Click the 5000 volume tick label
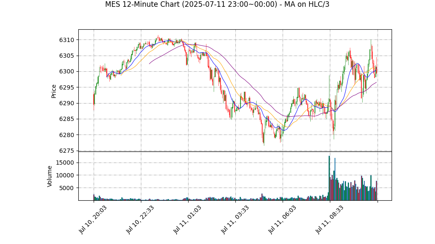Viewport: 435px width, 244px height. click(x=67, y=188)
